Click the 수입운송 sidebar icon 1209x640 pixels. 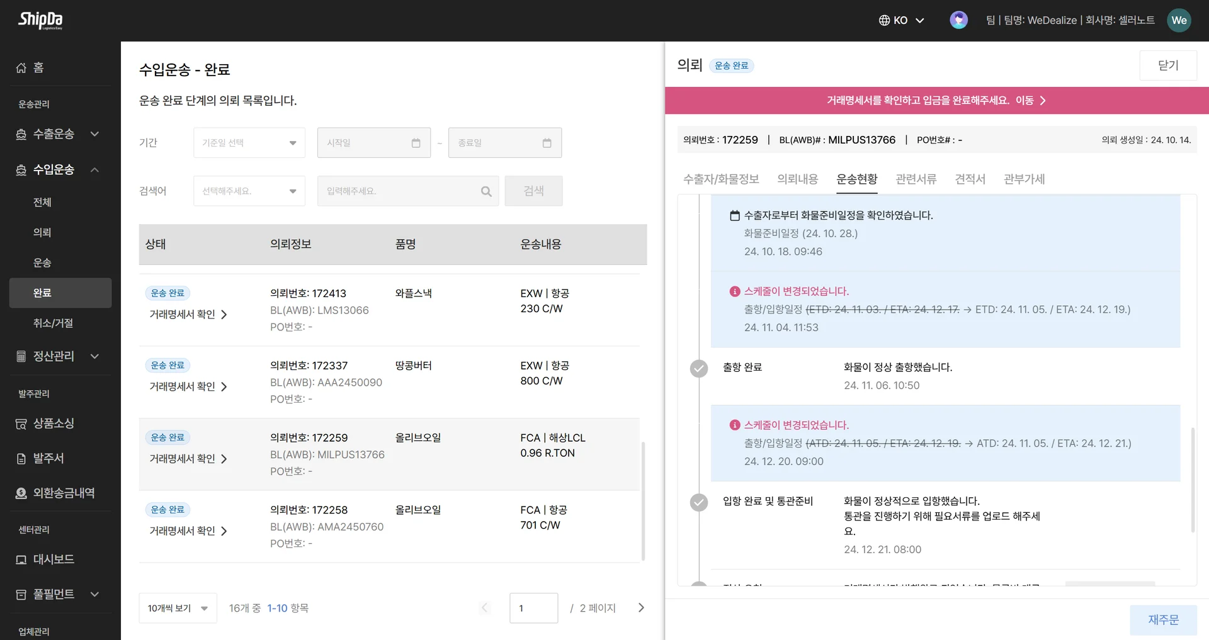[x=21, y=169]
